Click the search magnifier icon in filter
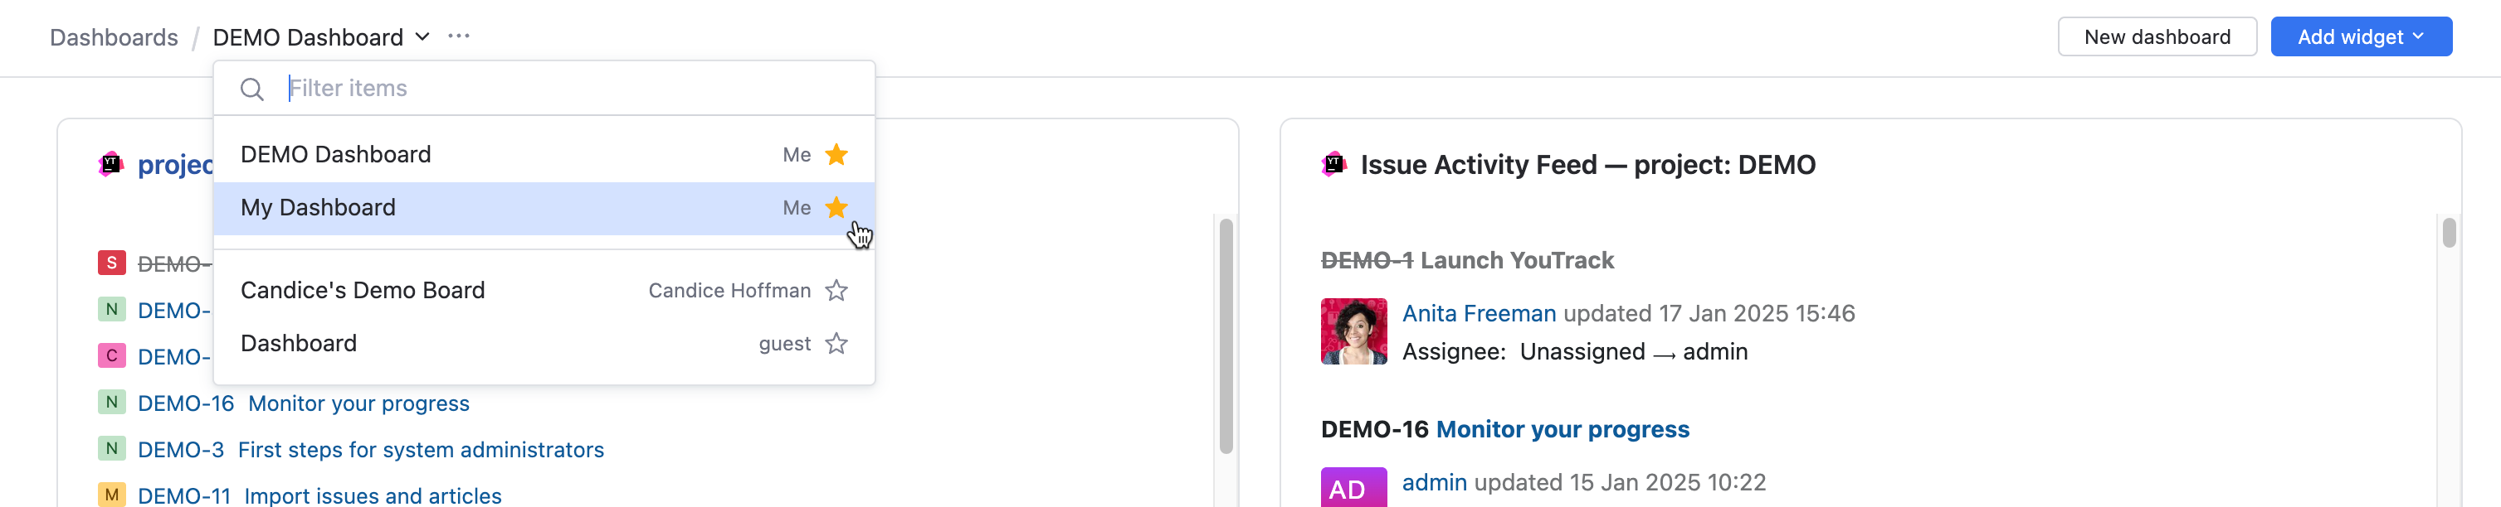 pyautogui.click(x=251, y=89)
